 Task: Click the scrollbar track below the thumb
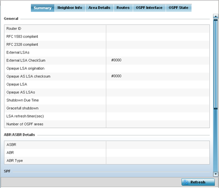point(215,140)
